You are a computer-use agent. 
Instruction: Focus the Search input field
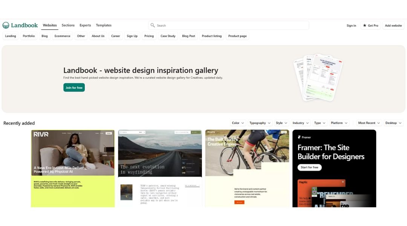tap(229, 26)
